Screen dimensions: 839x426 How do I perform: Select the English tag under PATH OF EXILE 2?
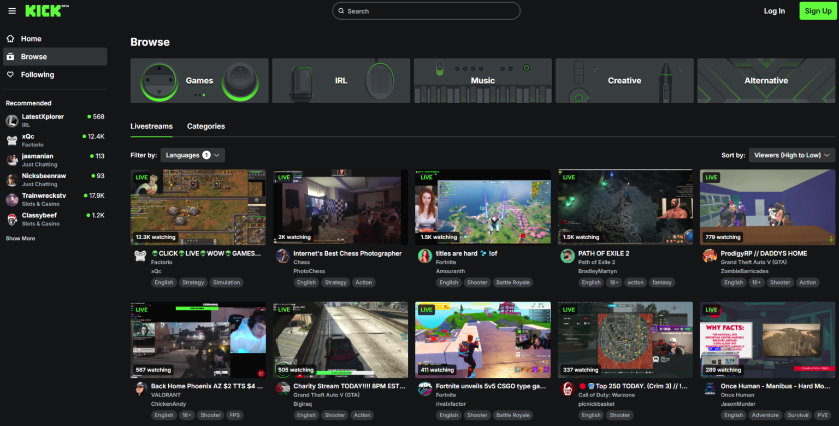point(590,282)
